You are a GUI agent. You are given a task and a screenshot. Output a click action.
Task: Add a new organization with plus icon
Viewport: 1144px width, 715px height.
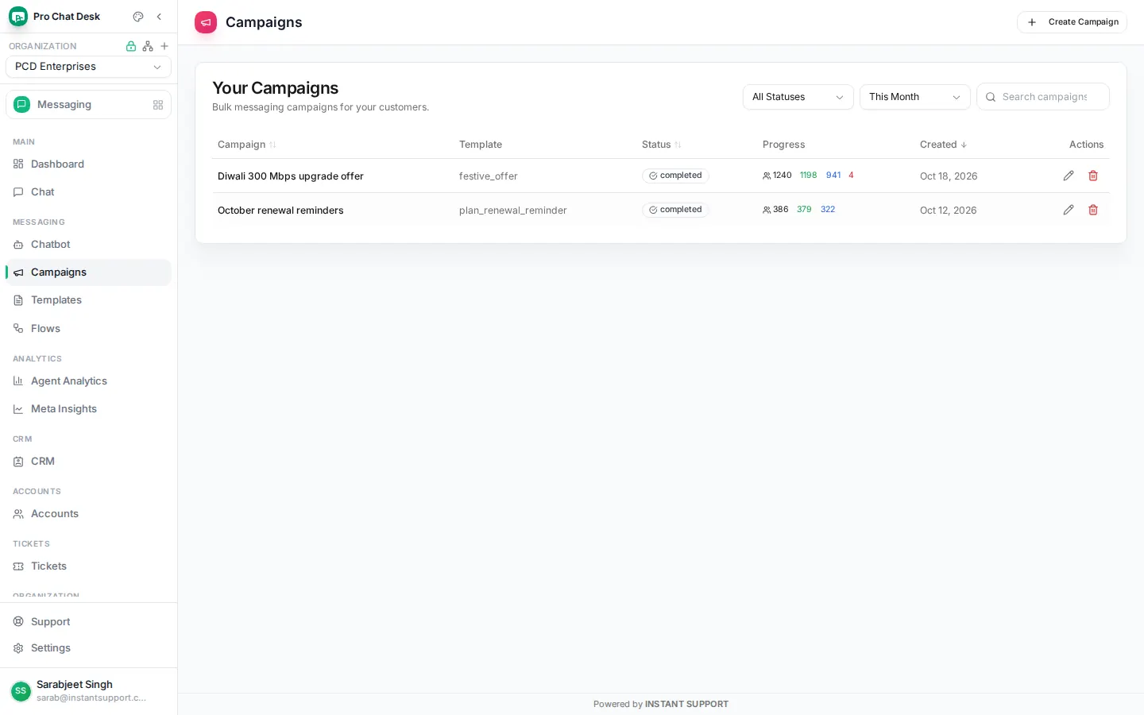(x=164, y=46)
